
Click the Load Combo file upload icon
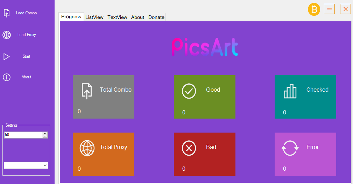7,13
